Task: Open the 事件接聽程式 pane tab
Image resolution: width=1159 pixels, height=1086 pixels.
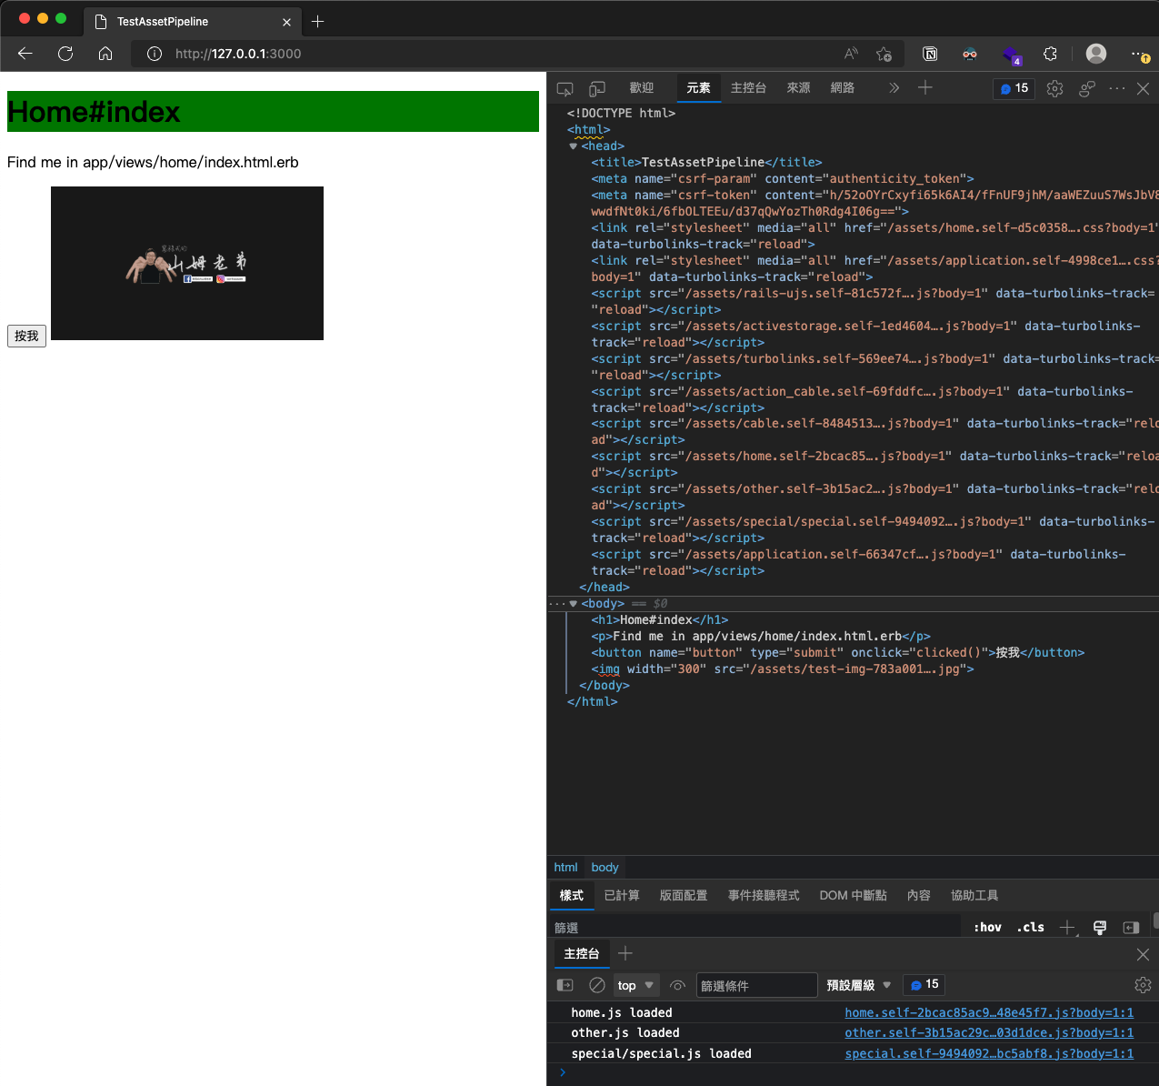Action: (764, 896)
